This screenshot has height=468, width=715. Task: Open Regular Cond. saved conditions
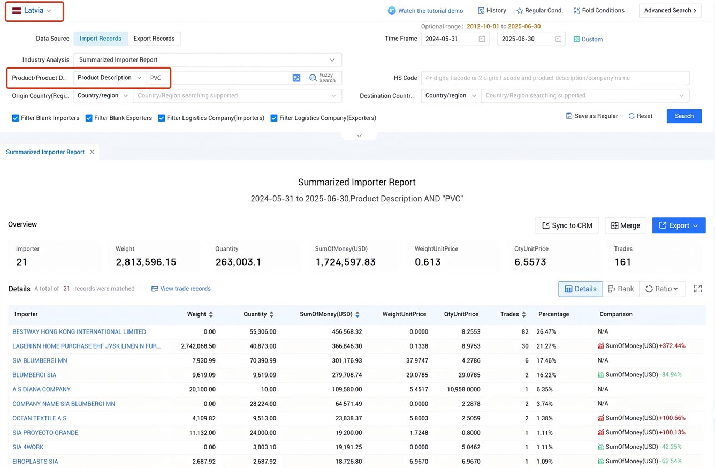539,11
